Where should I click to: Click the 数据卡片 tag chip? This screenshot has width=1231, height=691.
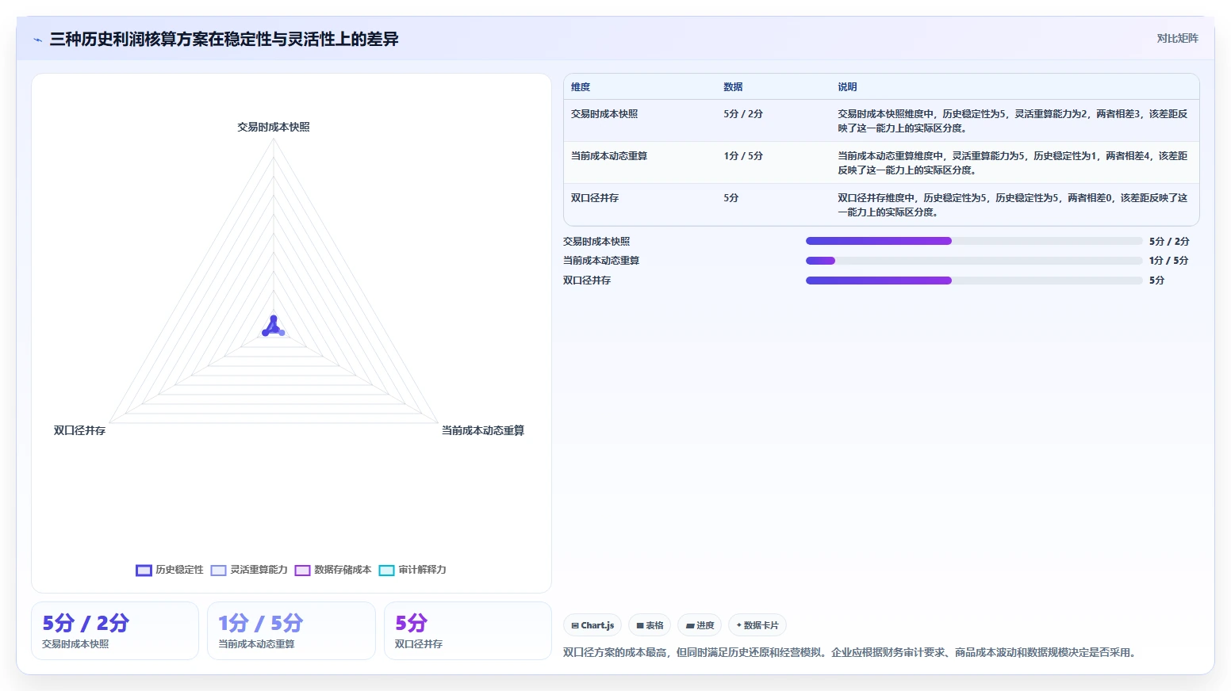coord(757,625)
